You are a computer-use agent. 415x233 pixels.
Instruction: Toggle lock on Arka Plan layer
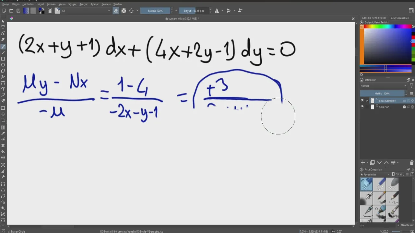coord(404,107)
